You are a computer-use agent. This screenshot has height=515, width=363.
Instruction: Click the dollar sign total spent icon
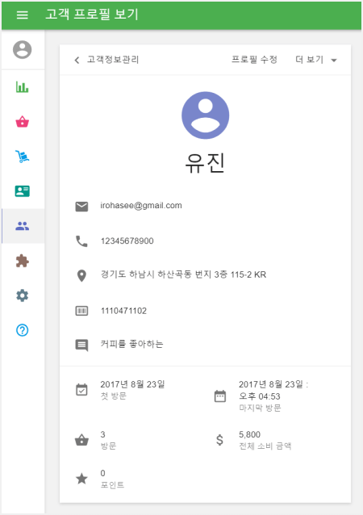(x=220, y=440)
